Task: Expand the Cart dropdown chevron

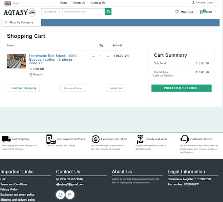Action: [215, 11]
